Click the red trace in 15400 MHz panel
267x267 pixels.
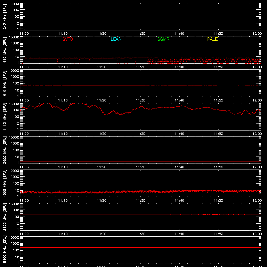(x=141, y=247)
